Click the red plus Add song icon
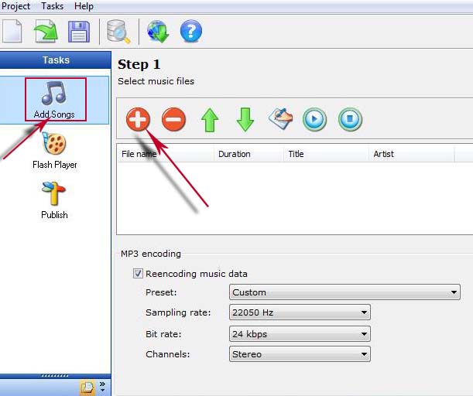This screenshot has width=473, height=396. click(x=139, y=119)
